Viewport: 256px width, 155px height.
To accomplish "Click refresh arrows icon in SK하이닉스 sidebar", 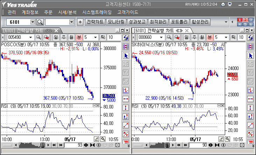I will (x=250, y=38).
